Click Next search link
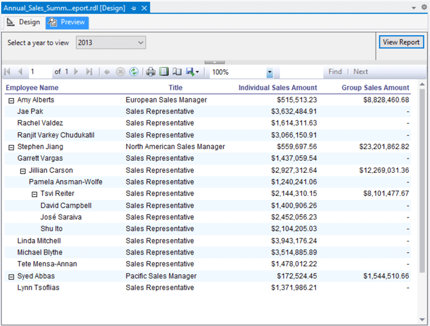This screenshot has height=326, width=430. coord(360,72)
